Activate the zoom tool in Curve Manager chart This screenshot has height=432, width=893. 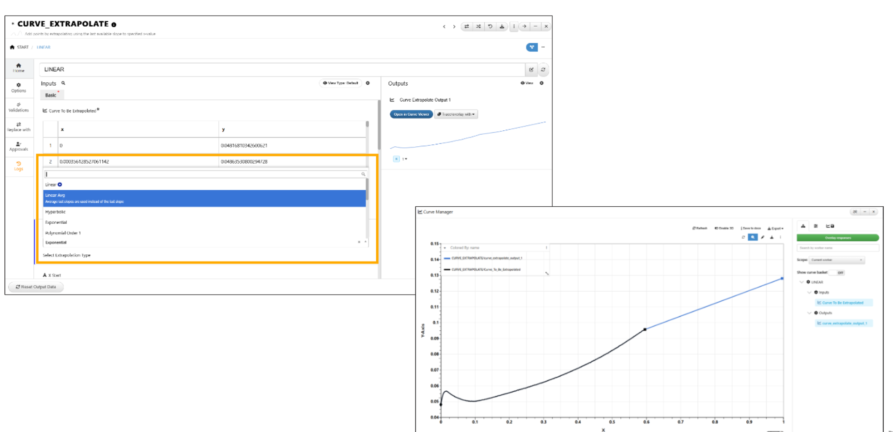pos(753,237)
